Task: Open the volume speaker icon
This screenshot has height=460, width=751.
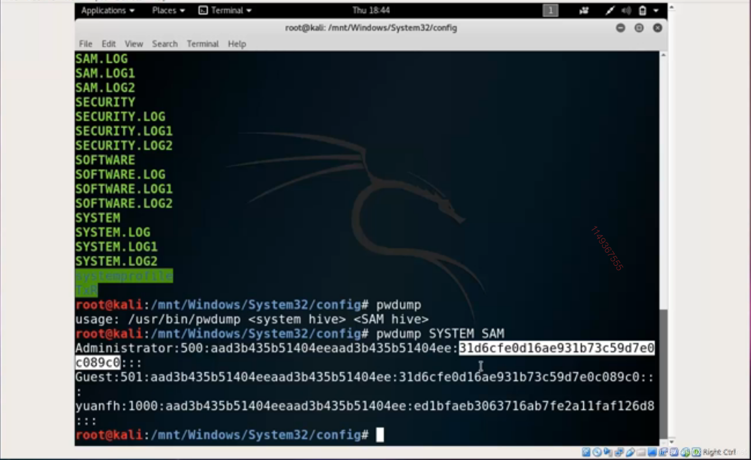Action: coord(626,10)
